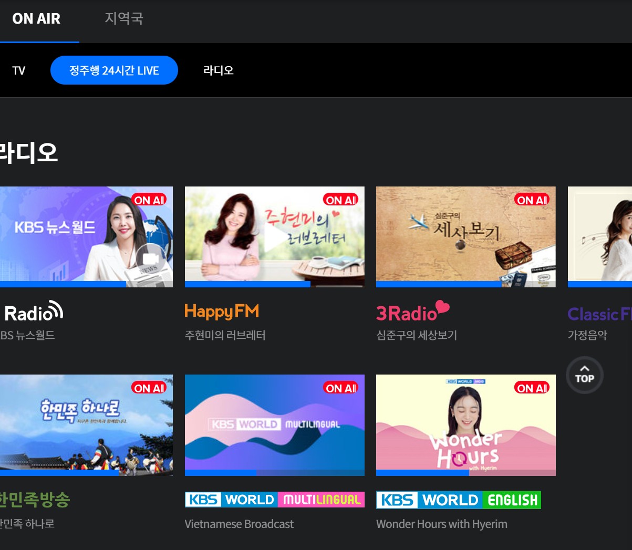Play the 주현미의 러브레터 thumbnail

tap(274, 236)
